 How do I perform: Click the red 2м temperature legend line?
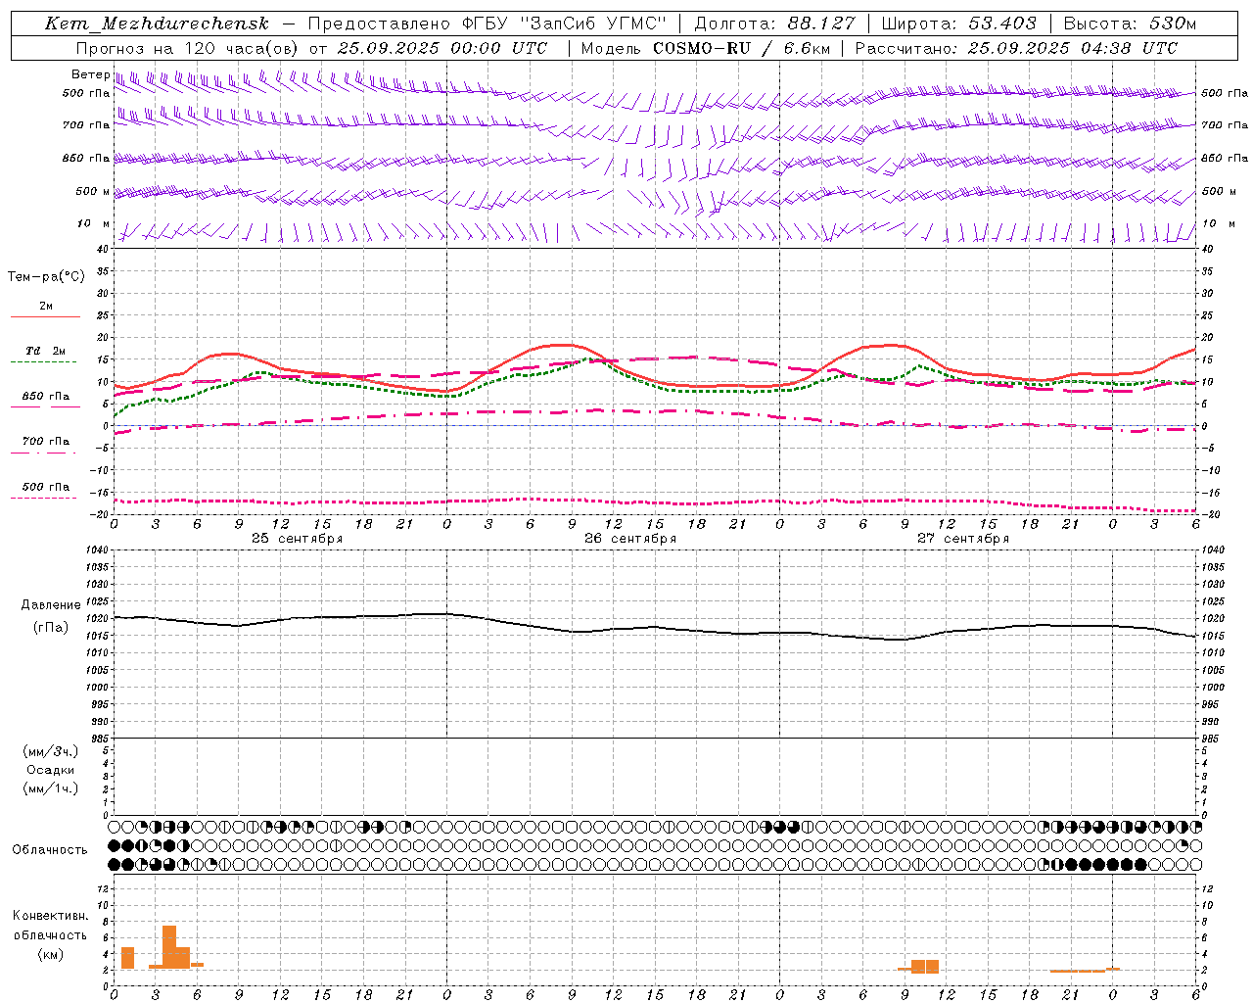(45, 316)
